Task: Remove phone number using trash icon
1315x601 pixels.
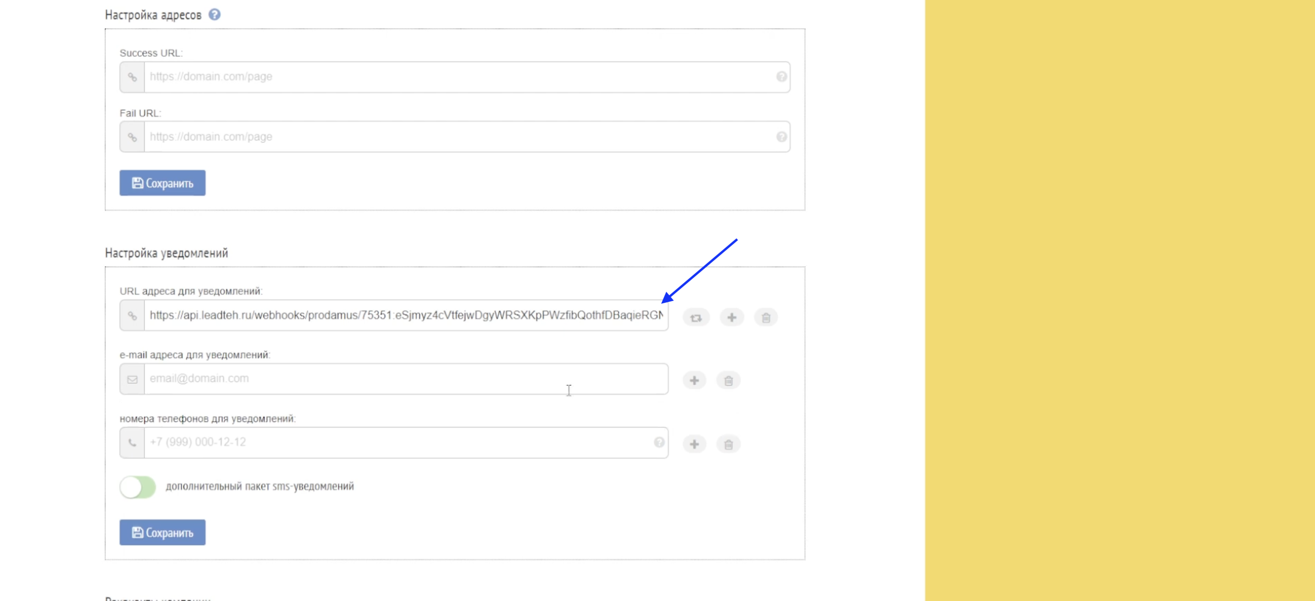Action: (729, 444)
